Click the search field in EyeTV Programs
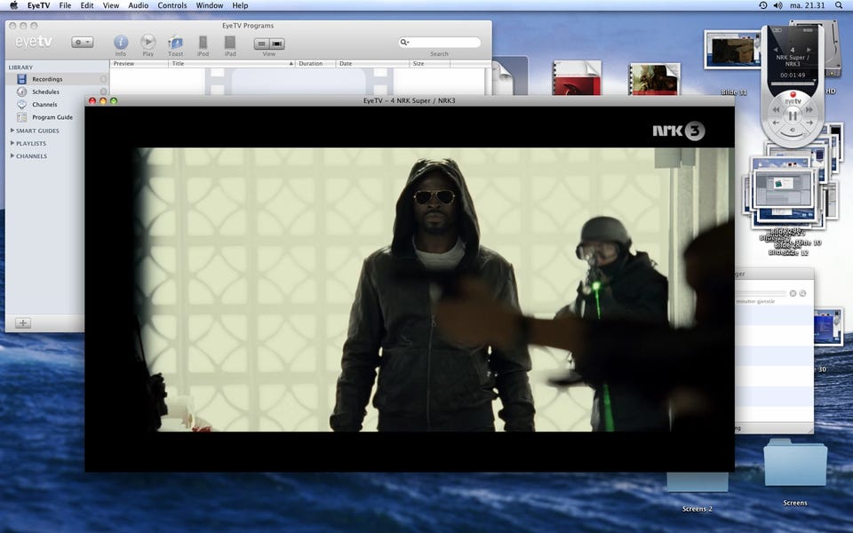The image size is (853, 533). pos(440,42)
